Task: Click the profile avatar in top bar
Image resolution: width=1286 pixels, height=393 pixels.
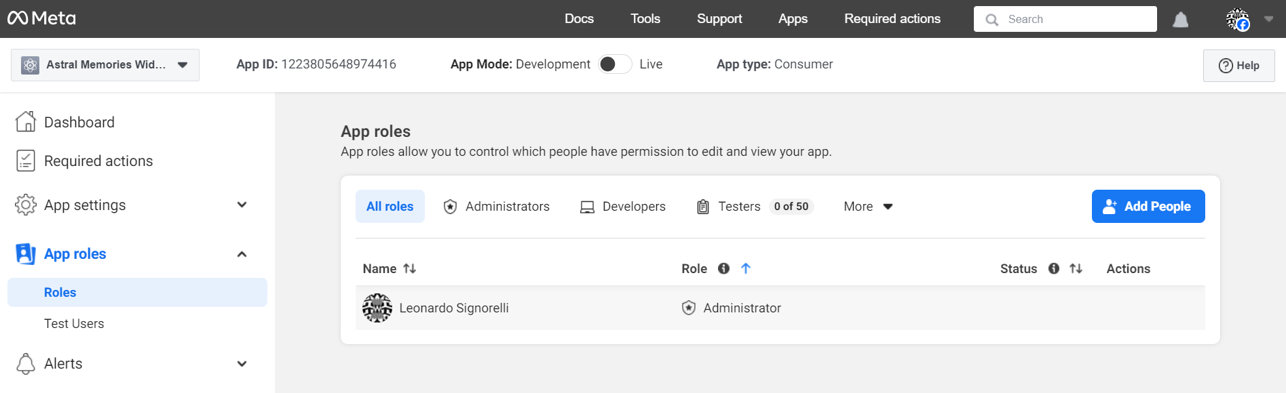Action: point(1237,20)
